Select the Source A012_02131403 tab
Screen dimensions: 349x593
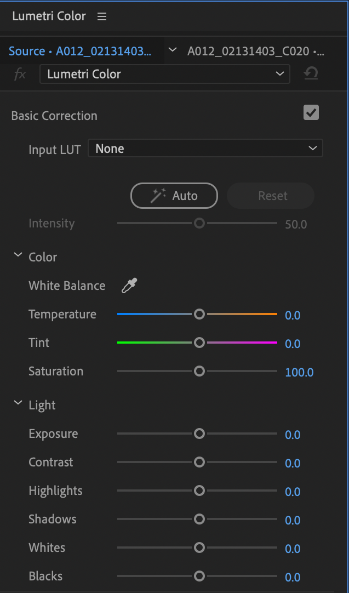tap(80, 51)
